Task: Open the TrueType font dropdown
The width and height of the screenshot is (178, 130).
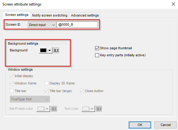Action: (x=30, y=99)
